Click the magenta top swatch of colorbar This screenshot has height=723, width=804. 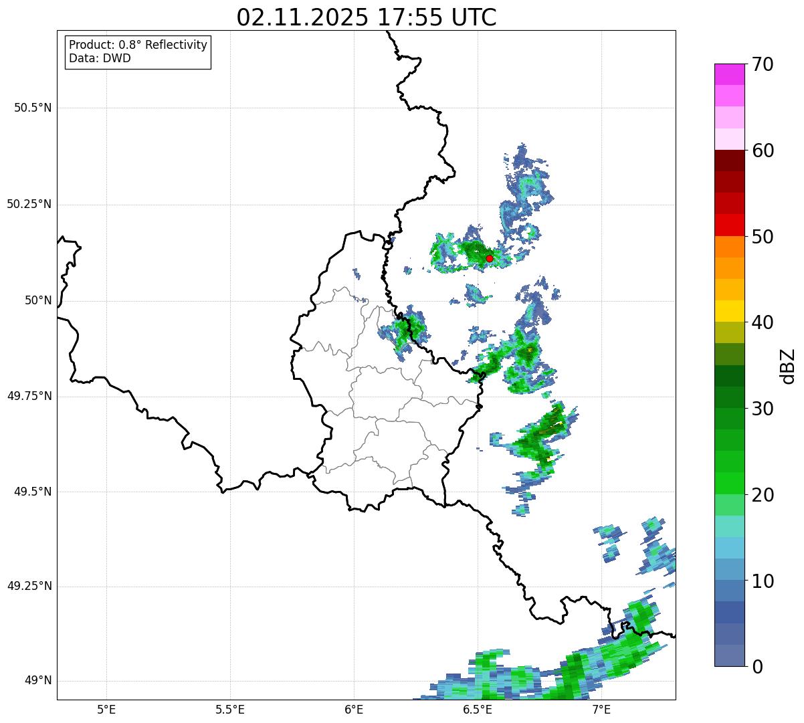(x=729, y=74)
